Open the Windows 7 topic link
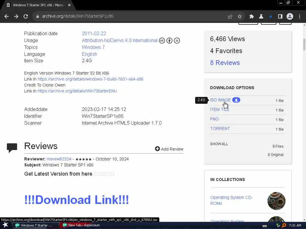The width and height of the screenshot is (306, 229). pyautogui.click(x=93, y=47)
